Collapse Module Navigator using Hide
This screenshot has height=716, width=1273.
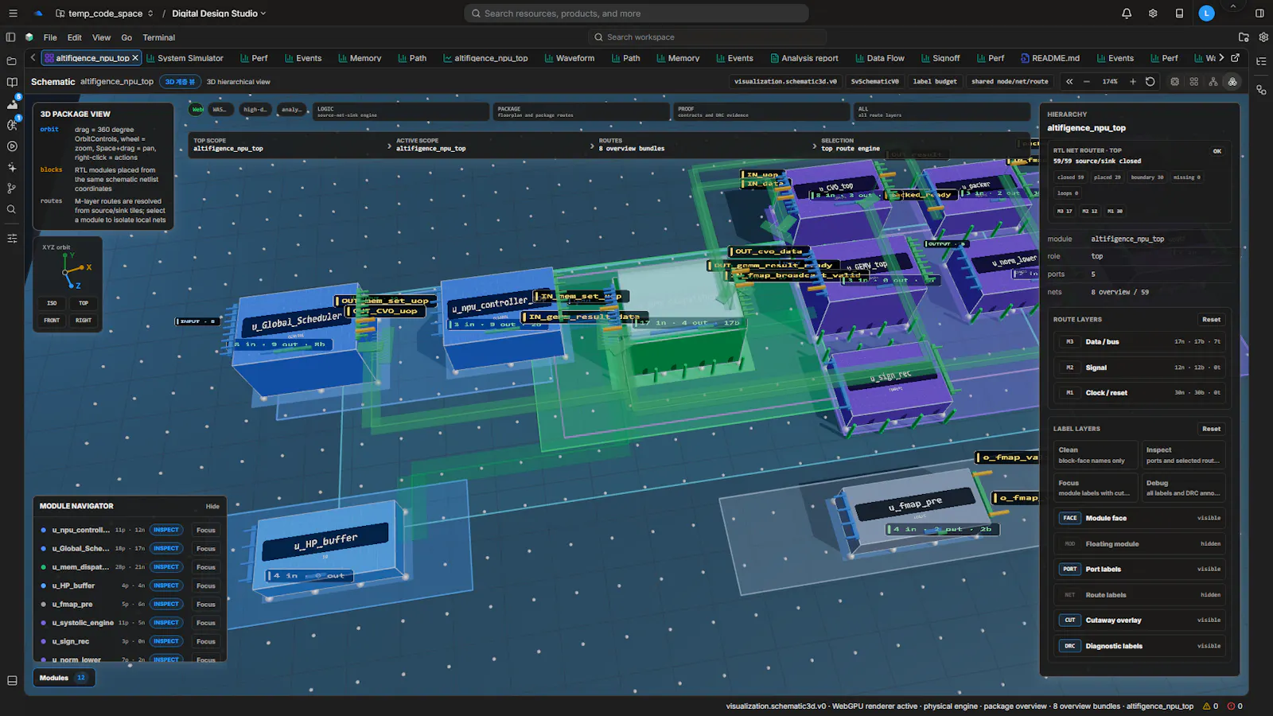212,506
